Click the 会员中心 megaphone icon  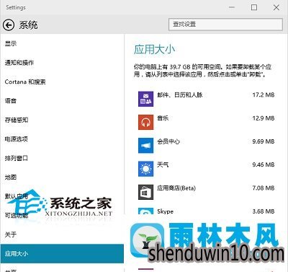145,146
